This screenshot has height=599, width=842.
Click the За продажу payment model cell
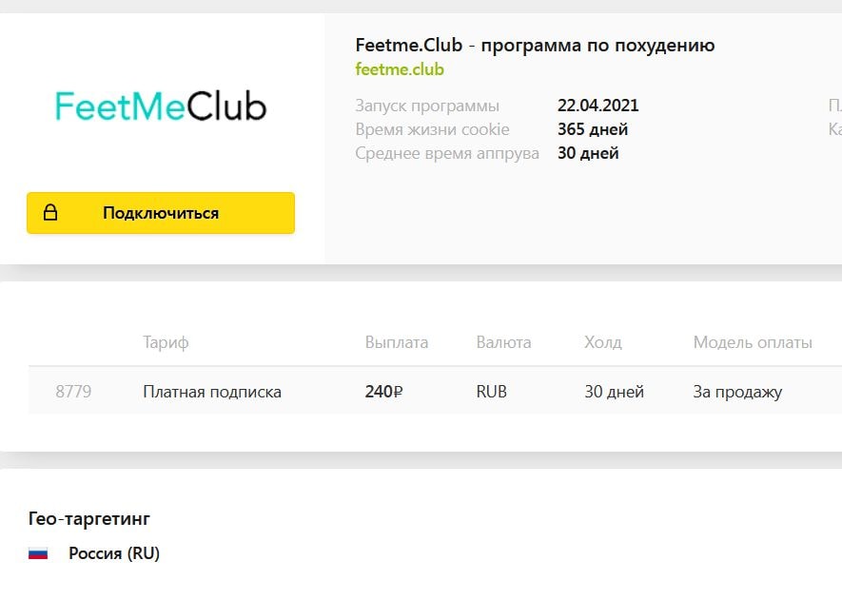click(x=737, y=392)
